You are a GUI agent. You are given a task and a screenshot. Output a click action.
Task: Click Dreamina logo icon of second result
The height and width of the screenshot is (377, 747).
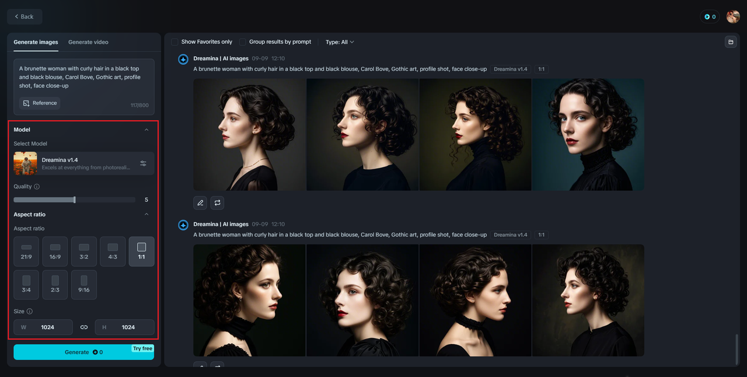pos(183,225)
